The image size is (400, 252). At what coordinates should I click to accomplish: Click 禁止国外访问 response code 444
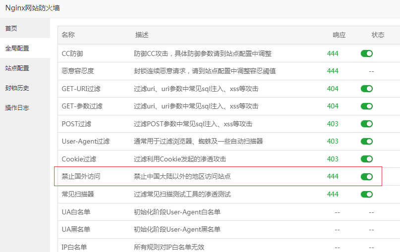coord(333,176)
